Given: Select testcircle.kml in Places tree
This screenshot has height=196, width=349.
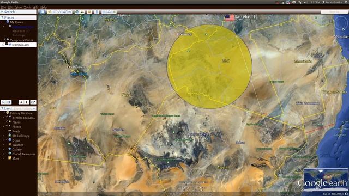Looking at the screenshot, I should [x=21, y=45].
